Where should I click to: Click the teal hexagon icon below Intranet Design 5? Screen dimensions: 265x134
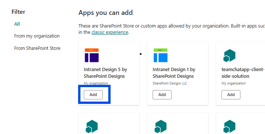92,127
